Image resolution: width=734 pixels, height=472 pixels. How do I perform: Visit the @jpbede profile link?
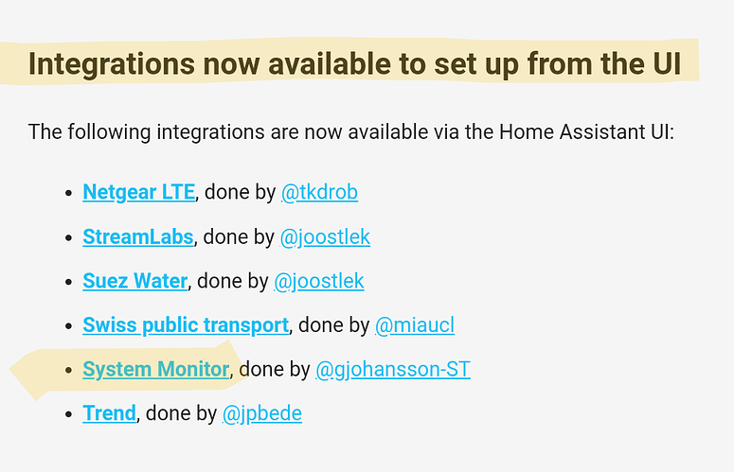pyautogui.click(x=262, y=413)
